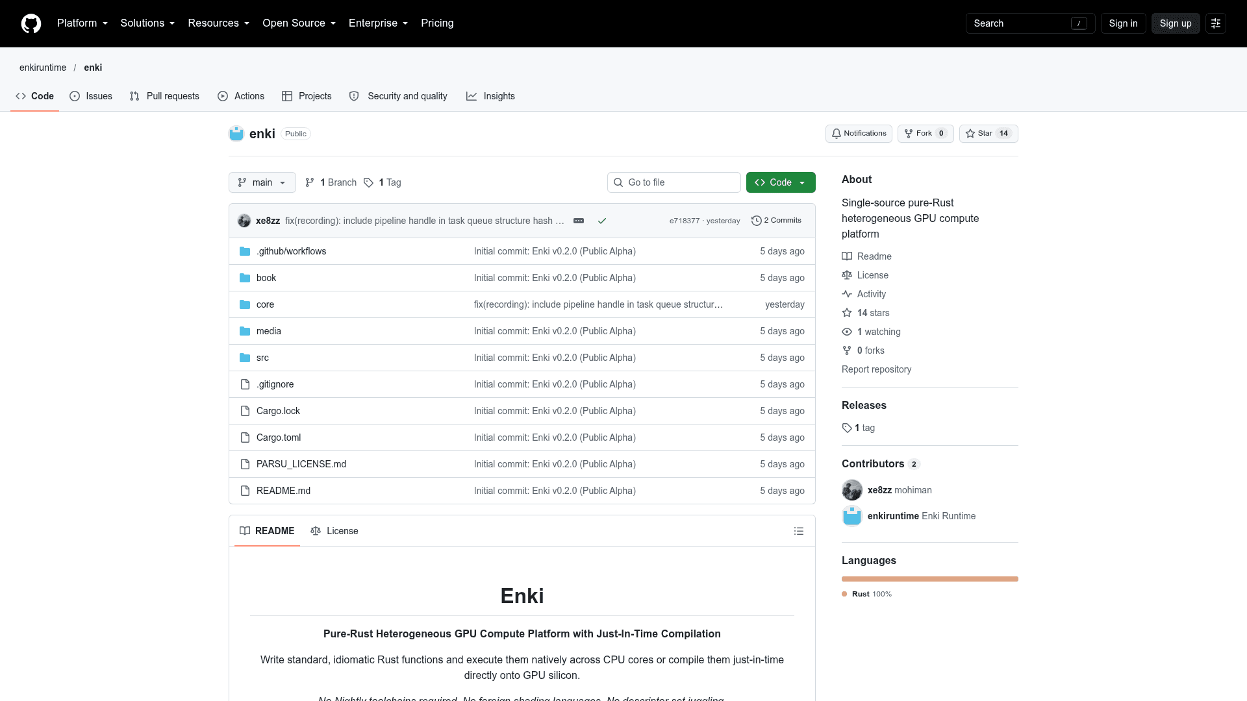Expand the main branch dropdown
The width and height of the screenshot is (1247, 701).
tap(262, 182)
